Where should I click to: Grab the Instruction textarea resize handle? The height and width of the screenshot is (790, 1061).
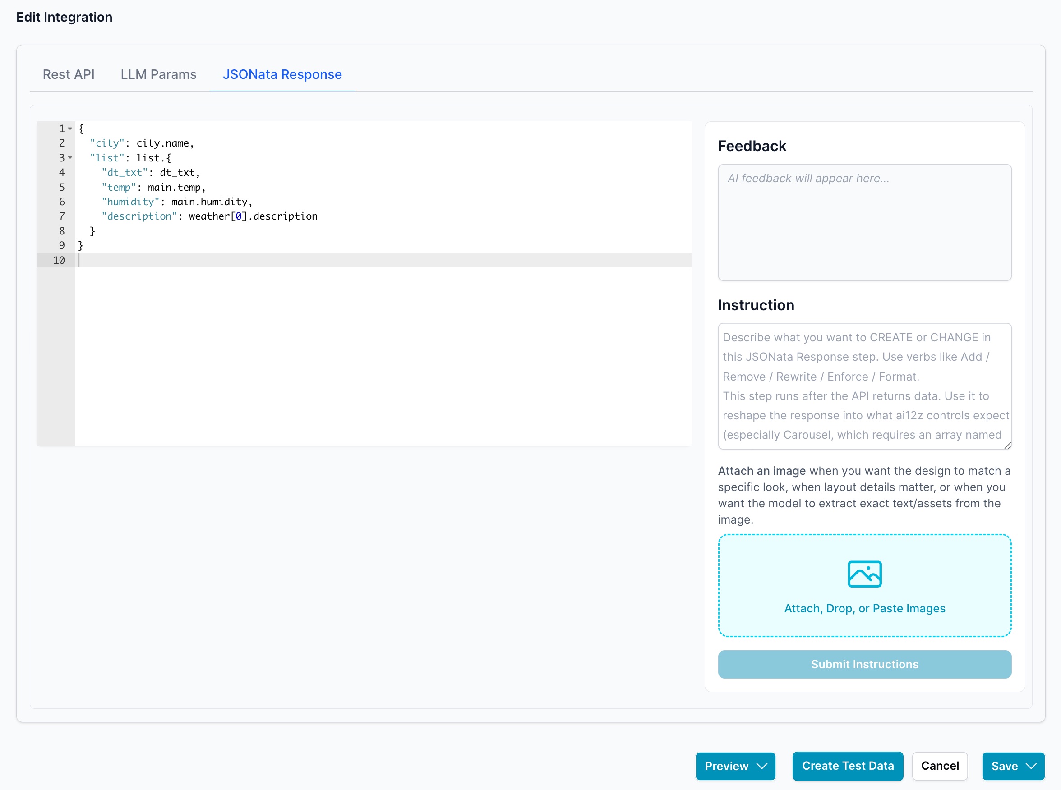click(x=1007, y=445)
